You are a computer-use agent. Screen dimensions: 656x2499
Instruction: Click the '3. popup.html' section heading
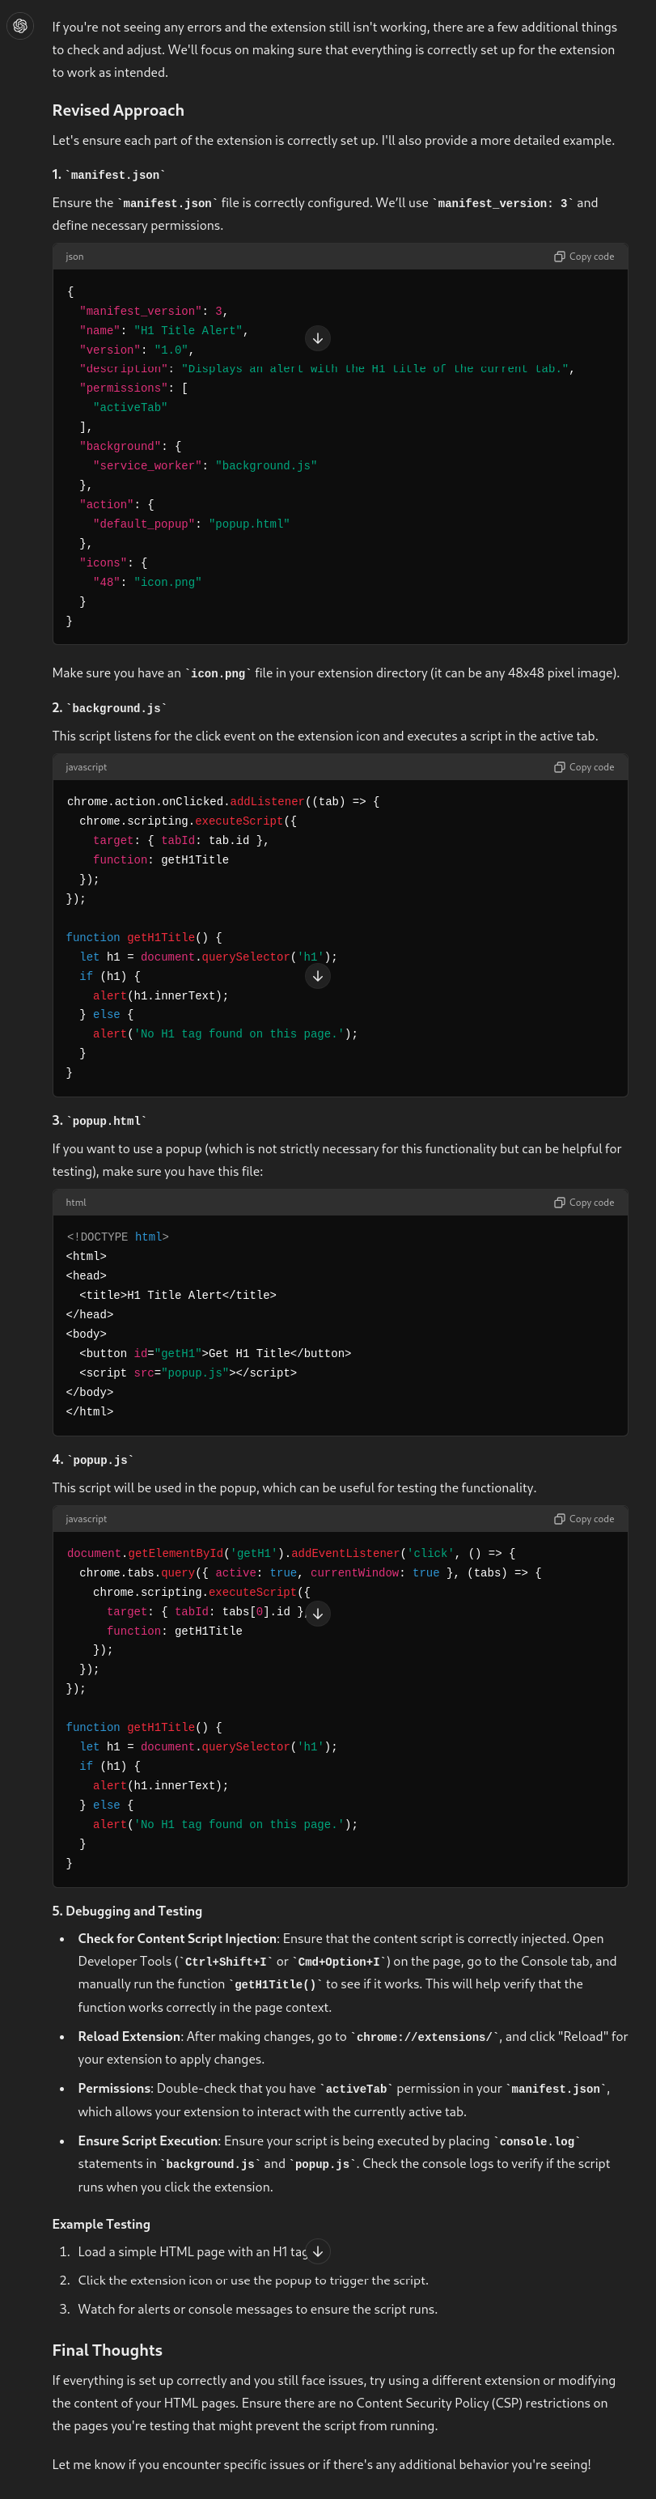tap(99, 1121)
